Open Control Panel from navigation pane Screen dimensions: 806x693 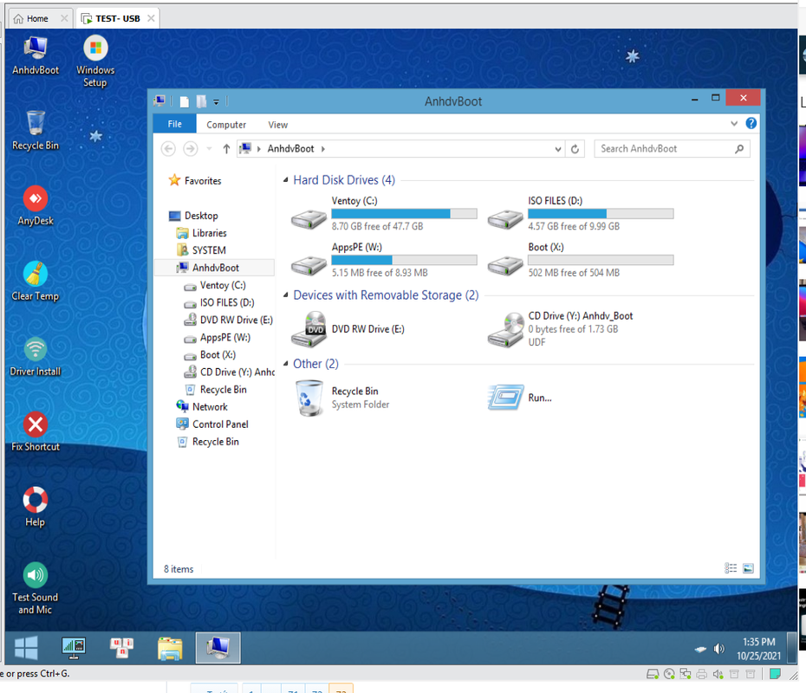[x=212, y=424]
